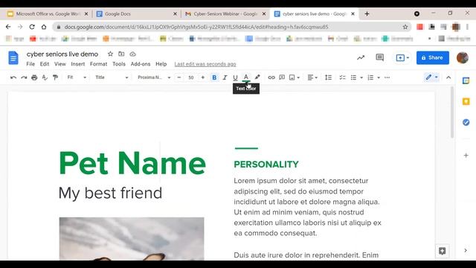This screenshot has width=476, height=268.
Task: Click the Explore button at bottom right
Action: click(442, 251)
